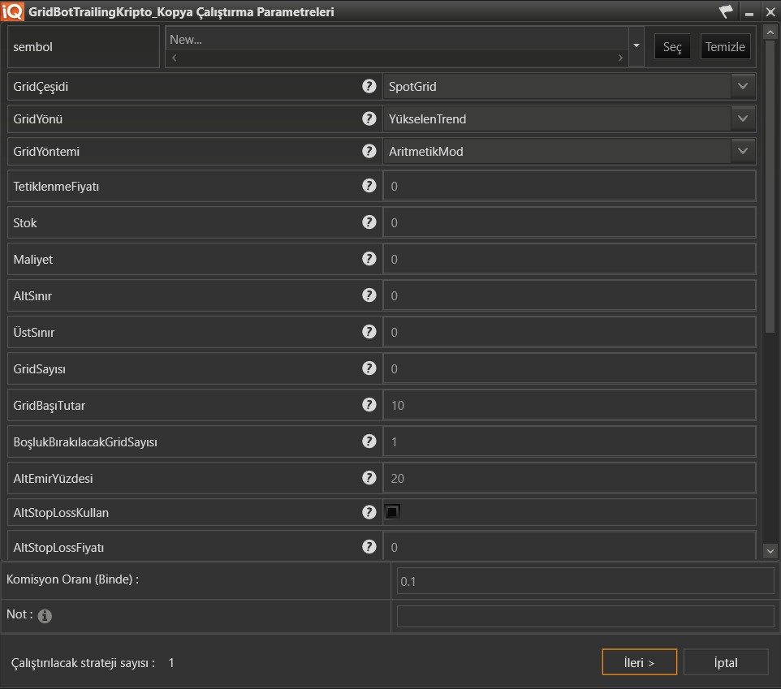The height and width of the screenshot is (689, 781).
Task: Click the AltSınır question mark icon
Action: pos(369,295)
